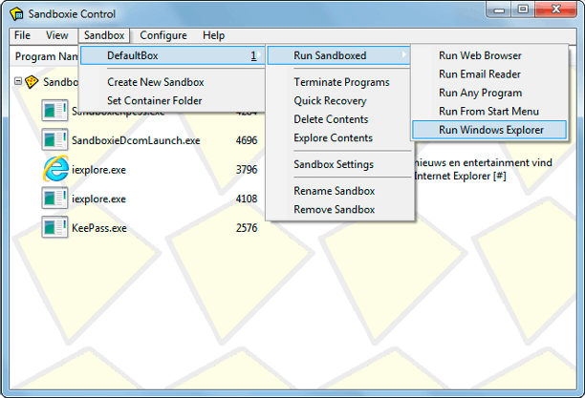This screenshot has width=585, height=398.
Task: Click the Internet Explorer [#] window title text
Action: (460, 176)
